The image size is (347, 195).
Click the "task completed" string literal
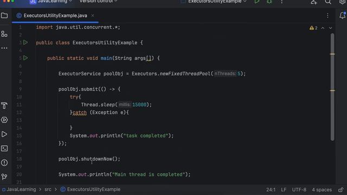click(146, 136)
